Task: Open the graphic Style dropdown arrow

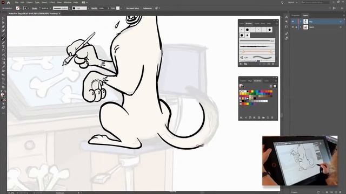Action: (x=121, y=8)
